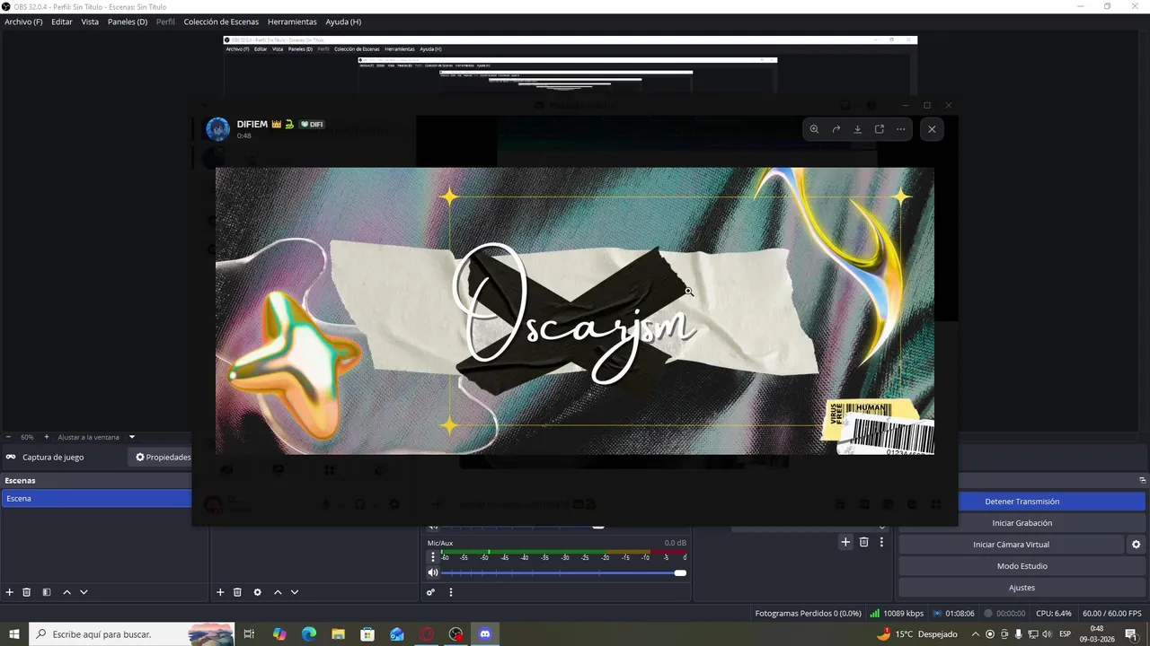Open the Windows notification center
The width and height of the screenshot is (1150, 646).
pyautogui.click(x=1131, y=634)
